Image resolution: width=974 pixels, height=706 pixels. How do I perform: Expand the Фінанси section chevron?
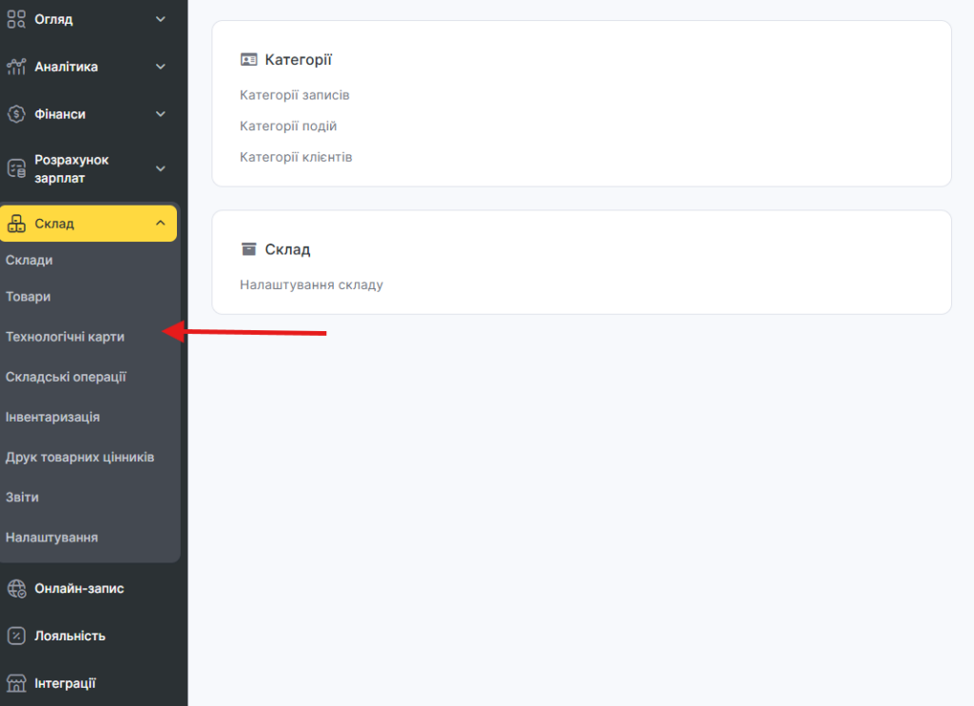click(160, 114)
